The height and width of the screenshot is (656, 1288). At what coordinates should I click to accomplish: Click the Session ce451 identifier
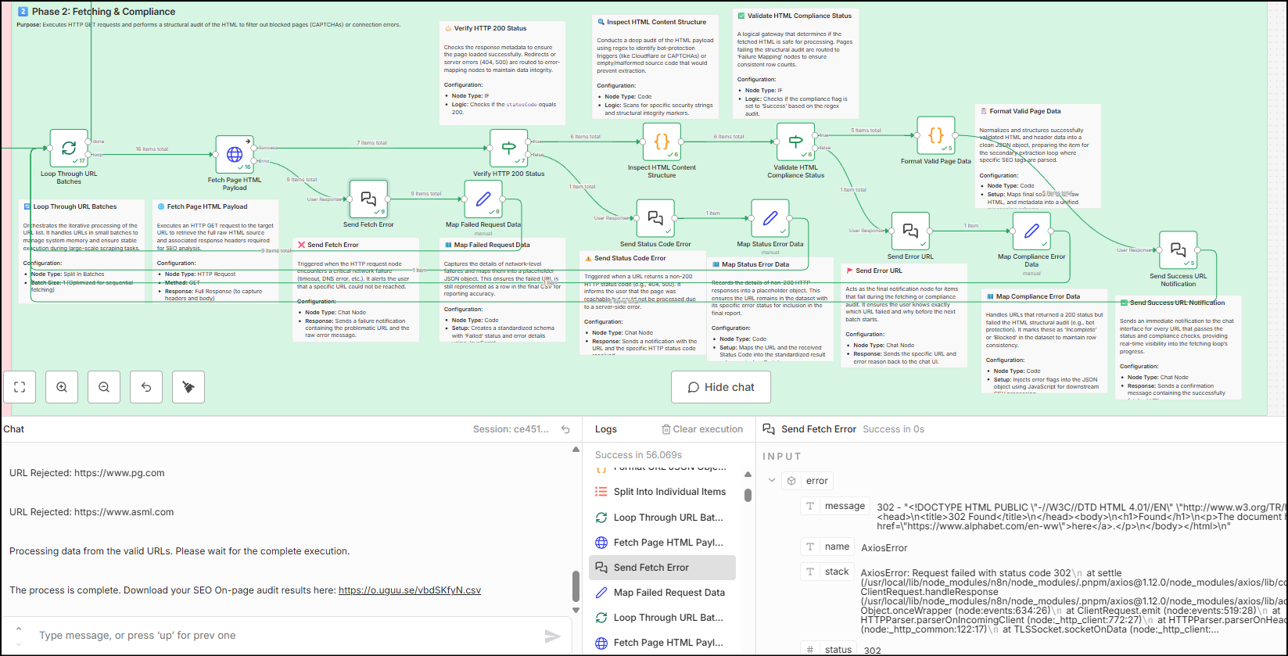(511, 429)
